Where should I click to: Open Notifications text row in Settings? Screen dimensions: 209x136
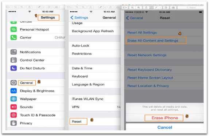30,52
